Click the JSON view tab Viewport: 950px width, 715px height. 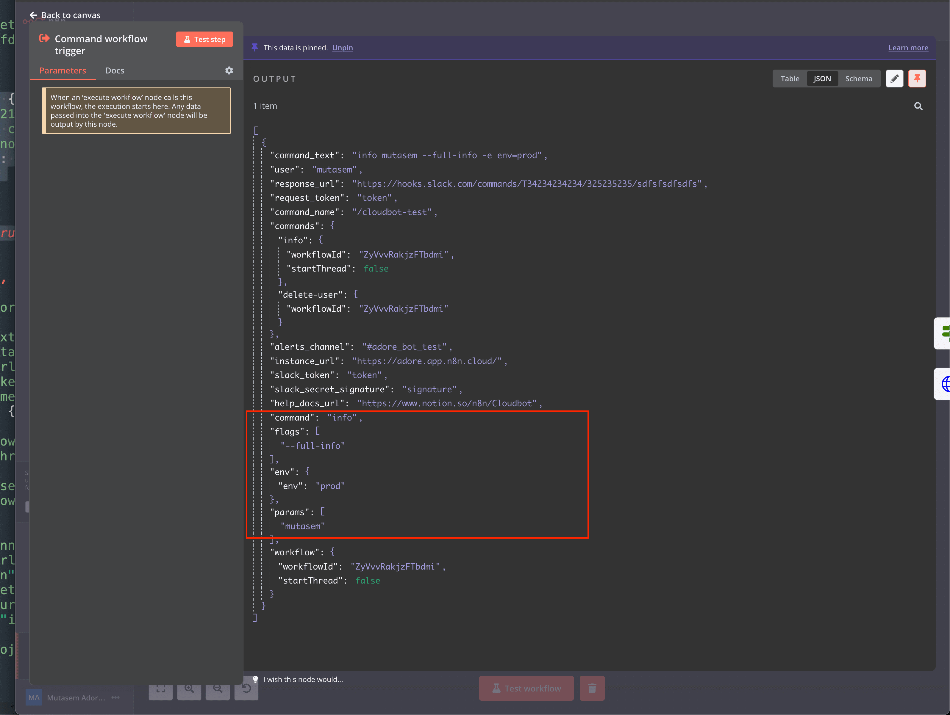(821, 78)
